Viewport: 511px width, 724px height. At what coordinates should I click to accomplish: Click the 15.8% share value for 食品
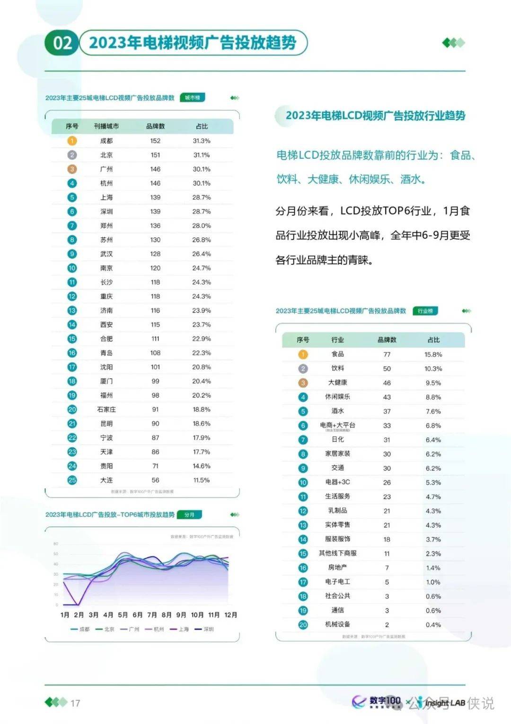coord(433,354)
